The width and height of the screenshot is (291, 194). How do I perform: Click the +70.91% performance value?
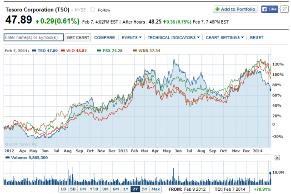[262, 189]
